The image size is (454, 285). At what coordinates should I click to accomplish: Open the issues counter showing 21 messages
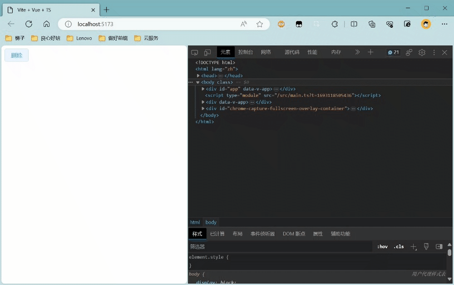393,52
